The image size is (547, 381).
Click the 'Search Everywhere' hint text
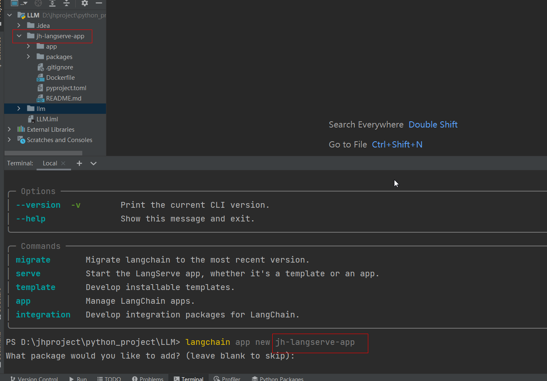366,125
